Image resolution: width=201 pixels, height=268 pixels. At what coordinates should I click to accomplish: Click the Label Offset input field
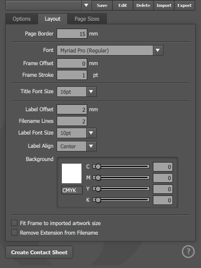coord(72,110)
